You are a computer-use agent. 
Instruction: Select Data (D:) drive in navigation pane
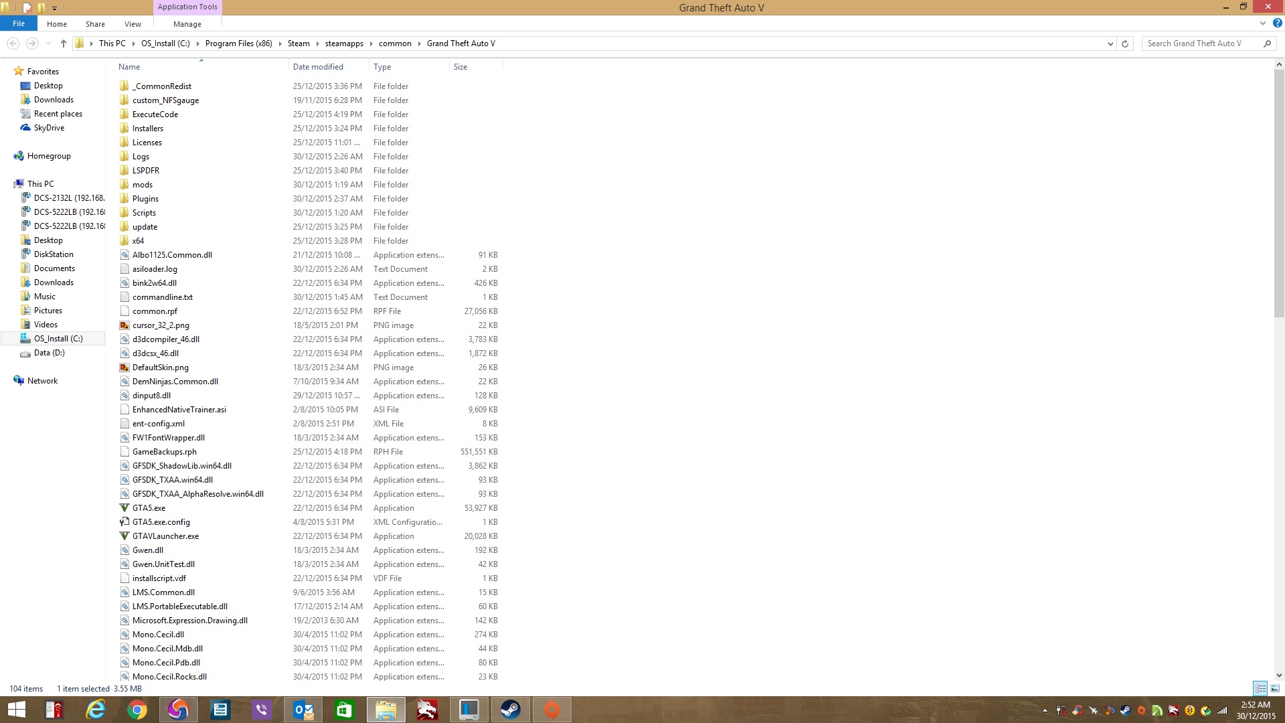click(x=49, y=353)
